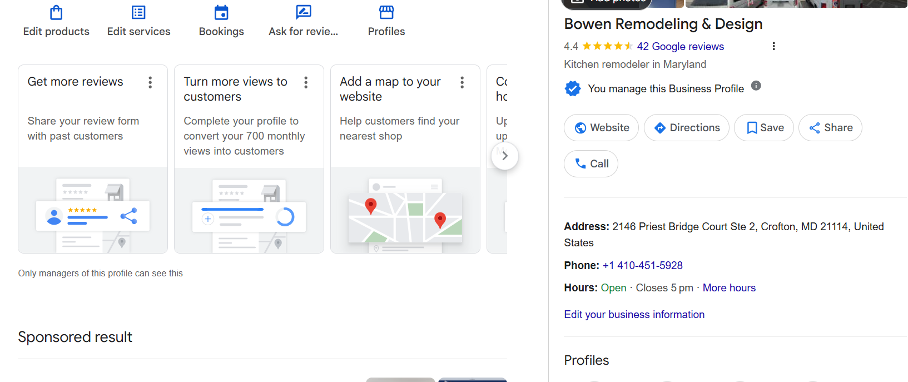908x382 pixels.
Task: Open the Profiles storefront icon
Action: (386, 12)
